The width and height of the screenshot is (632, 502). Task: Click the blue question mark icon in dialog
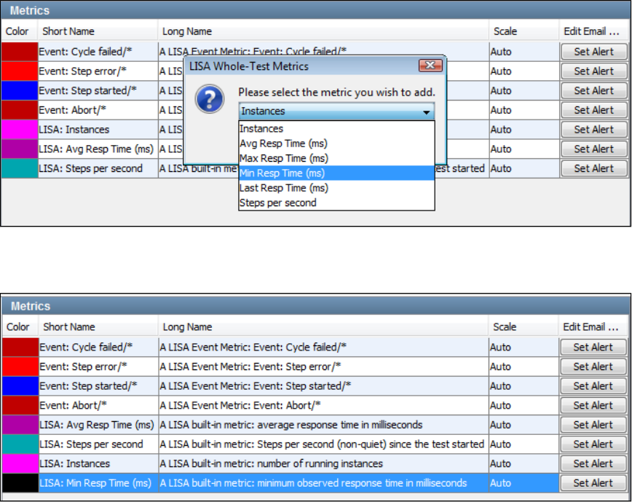tap(210, 99)
